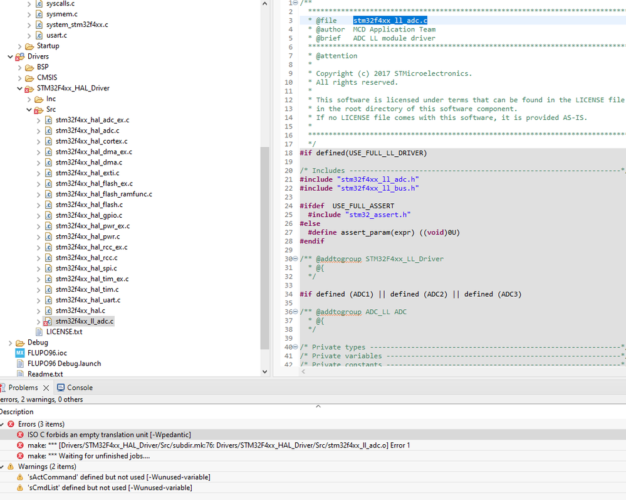Screen dimensions: 626x500
Task: Click the Debug folder icon
Action: coord(20,343)
